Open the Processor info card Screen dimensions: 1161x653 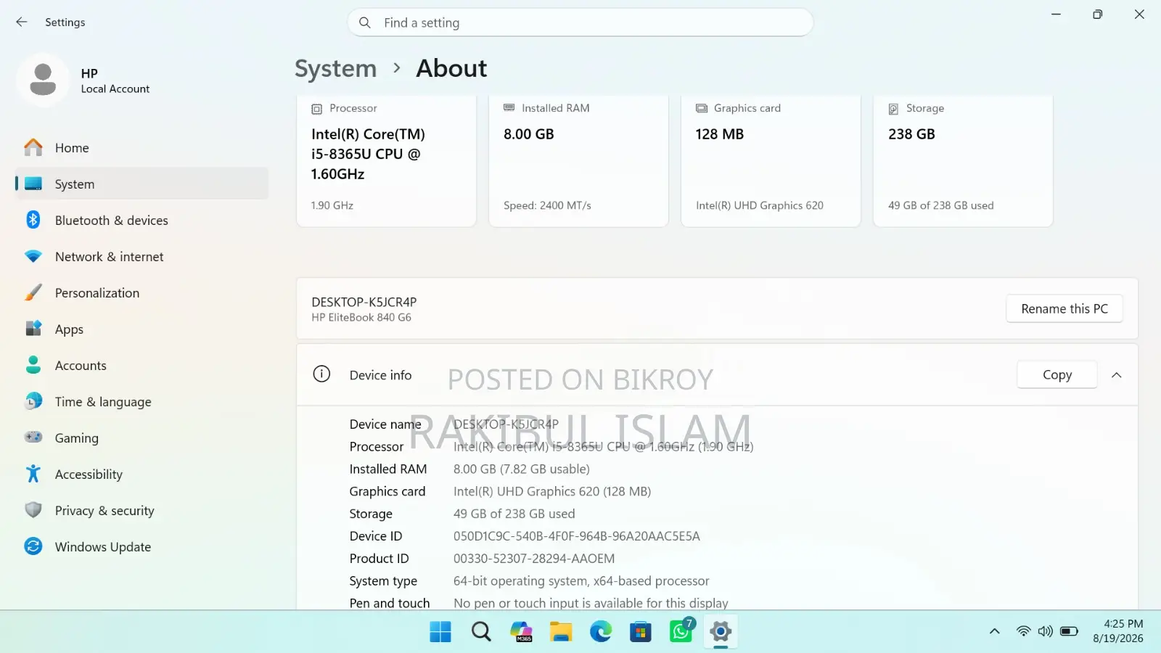387,161
